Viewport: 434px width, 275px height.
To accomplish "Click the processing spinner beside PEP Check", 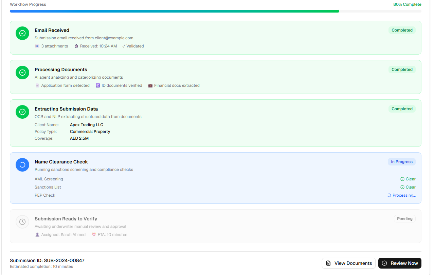I will pyautogui.click(x=389, y=195).
